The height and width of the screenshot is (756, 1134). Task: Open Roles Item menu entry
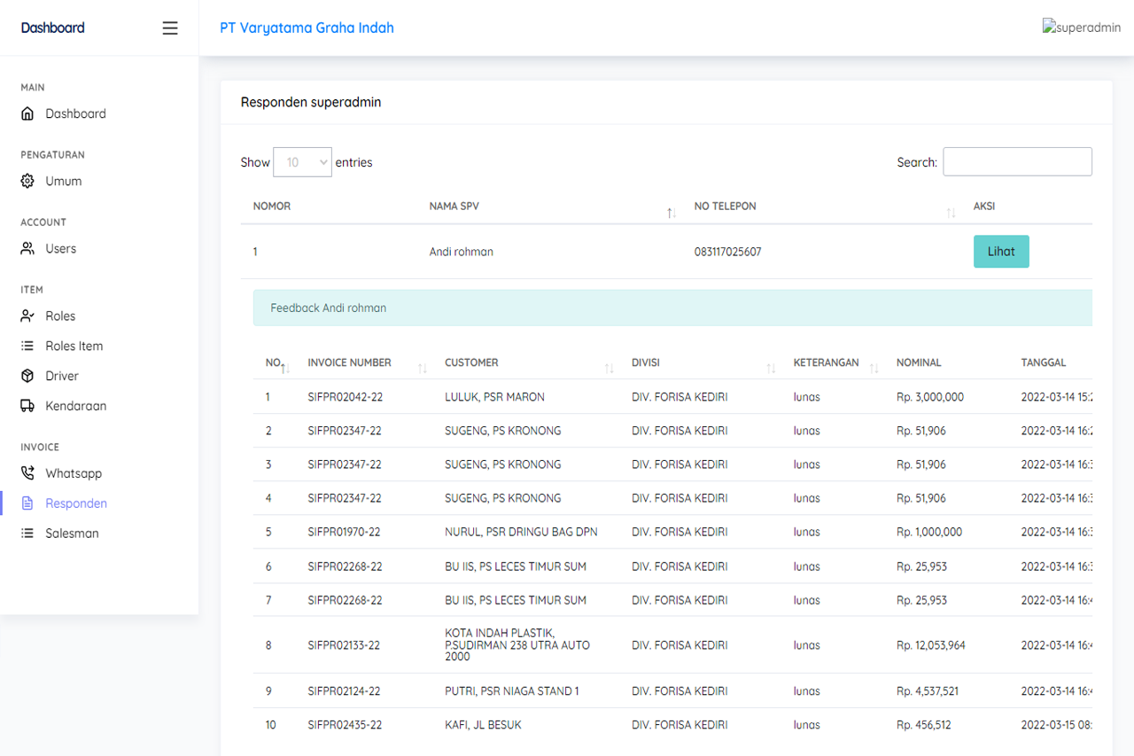coord(74,346)
